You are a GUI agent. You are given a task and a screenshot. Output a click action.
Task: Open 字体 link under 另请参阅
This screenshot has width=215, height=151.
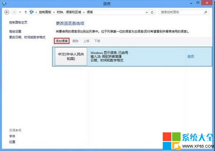click(x=12, y=136)
